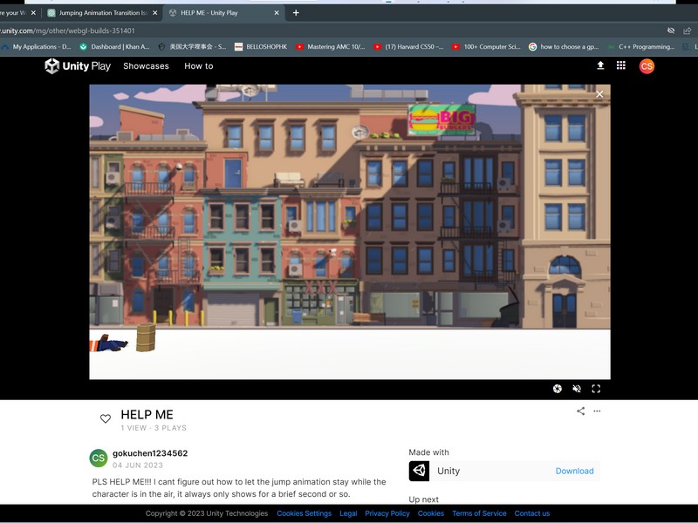Like HELP ME with the heart icon

(106, 418)
